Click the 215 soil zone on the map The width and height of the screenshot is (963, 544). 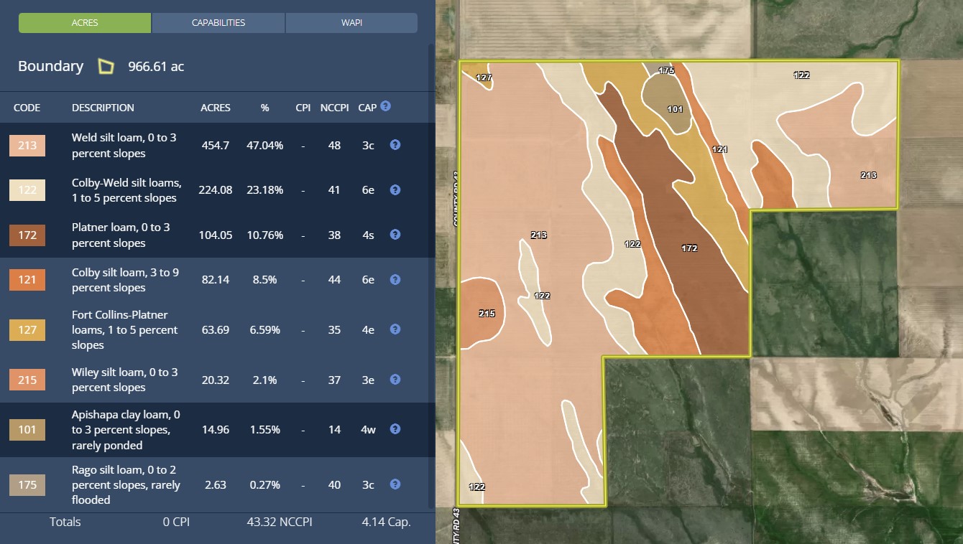(x=483, y=313)
